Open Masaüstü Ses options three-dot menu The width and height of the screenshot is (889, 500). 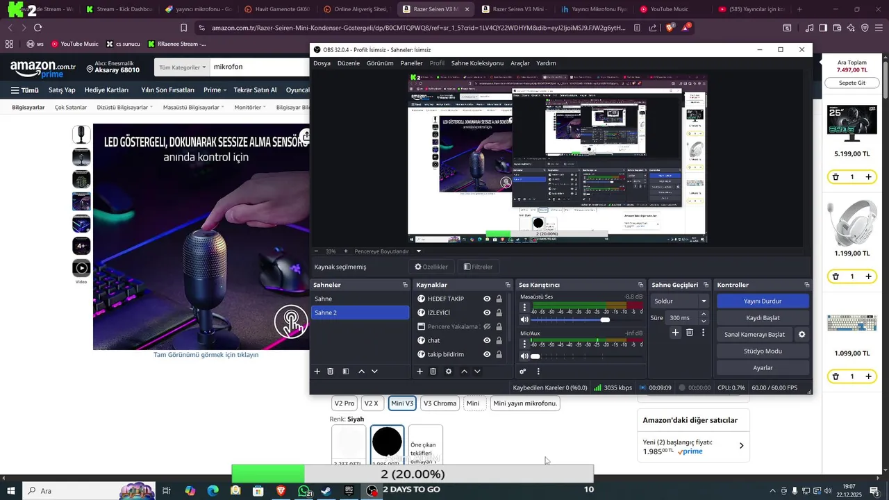(524, 307)
